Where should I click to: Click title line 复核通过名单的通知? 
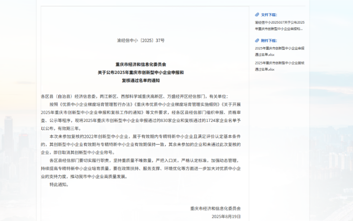[x=141, y=81]
